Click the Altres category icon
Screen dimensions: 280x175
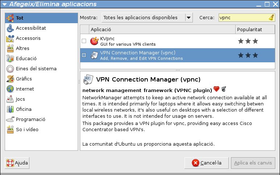(10, 48)
